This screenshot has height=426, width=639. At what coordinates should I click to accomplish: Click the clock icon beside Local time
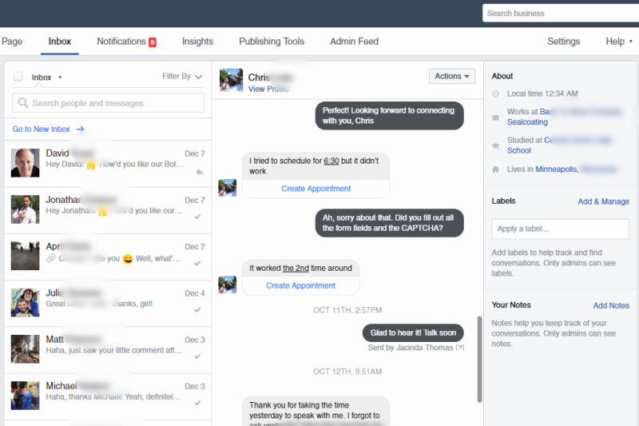coord(496,94)
